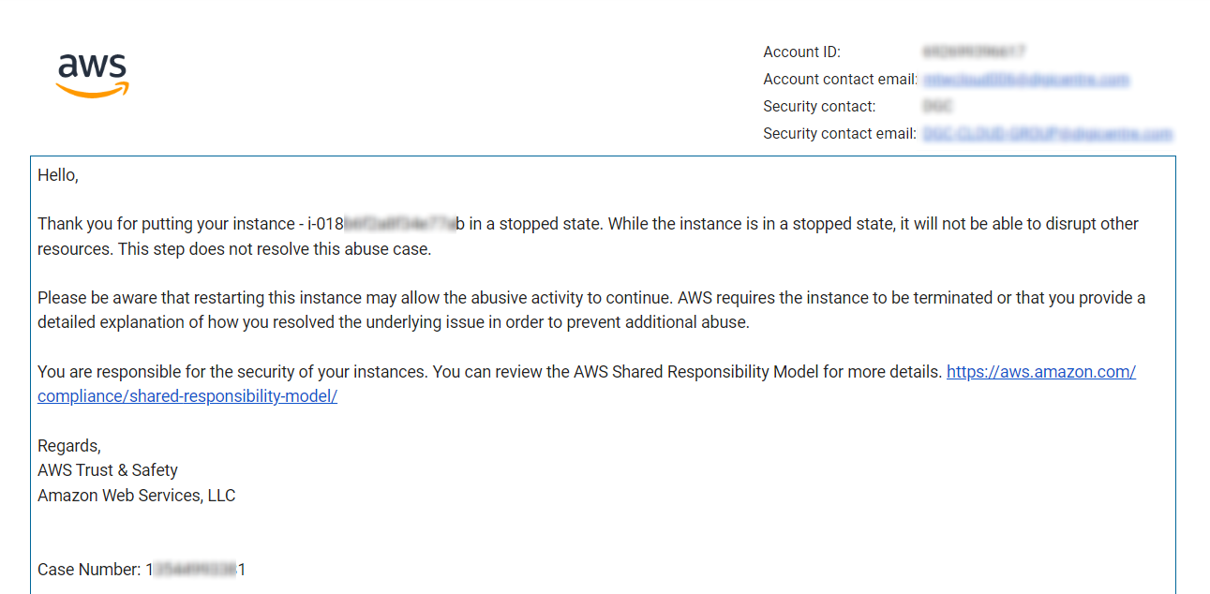The width and height of the screenshot is (1210, 594).
Task: Click the "Amazon Web Services, LLC" line
Action: point(136,496)
